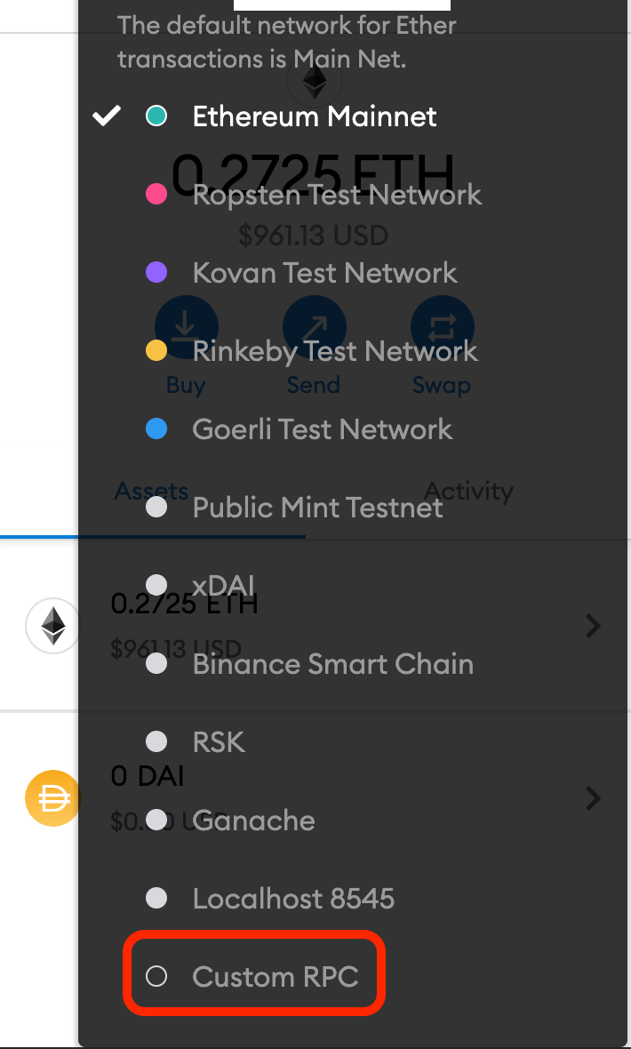The image size is (631, 1049).
Task: Select the Public Mint Testnet dot
Action: click(156, 508)
